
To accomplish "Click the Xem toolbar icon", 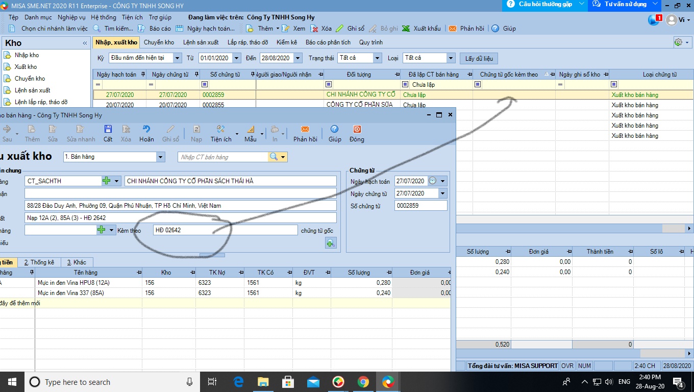I will (x=286, y=29).
